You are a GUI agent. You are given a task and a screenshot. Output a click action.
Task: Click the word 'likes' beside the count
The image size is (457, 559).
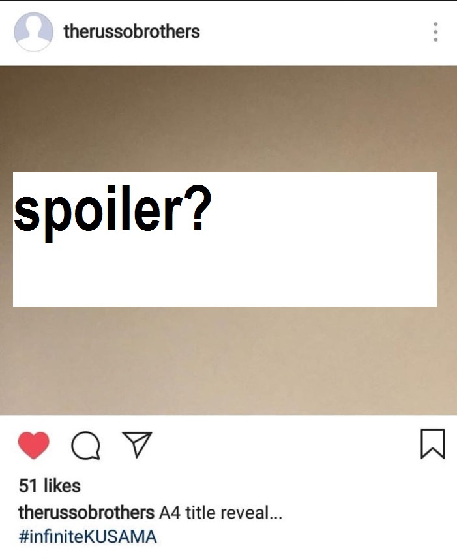[63, 485]
